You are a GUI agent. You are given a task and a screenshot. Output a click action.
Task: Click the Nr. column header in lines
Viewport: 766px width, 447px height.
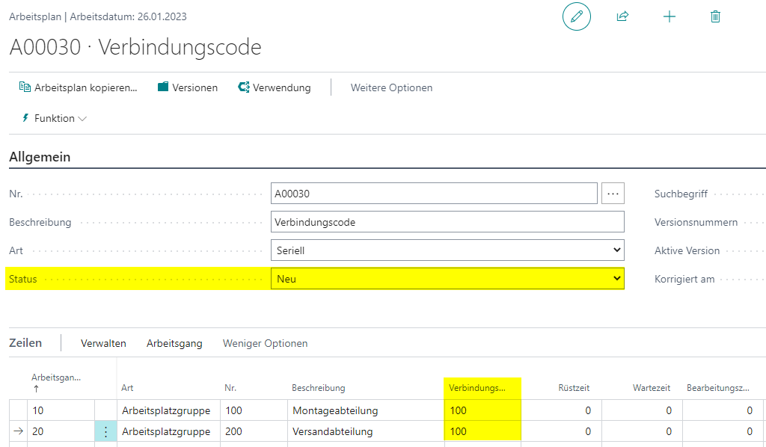230,388
